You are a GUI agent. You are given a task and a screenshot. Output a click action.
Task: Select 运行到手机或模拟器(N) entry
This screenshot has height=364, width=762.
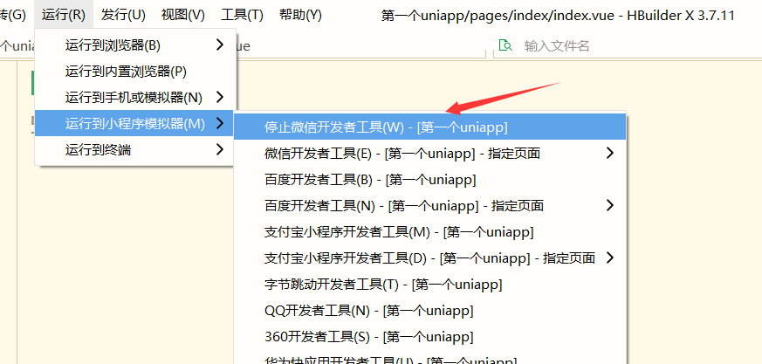pos(135,98)
